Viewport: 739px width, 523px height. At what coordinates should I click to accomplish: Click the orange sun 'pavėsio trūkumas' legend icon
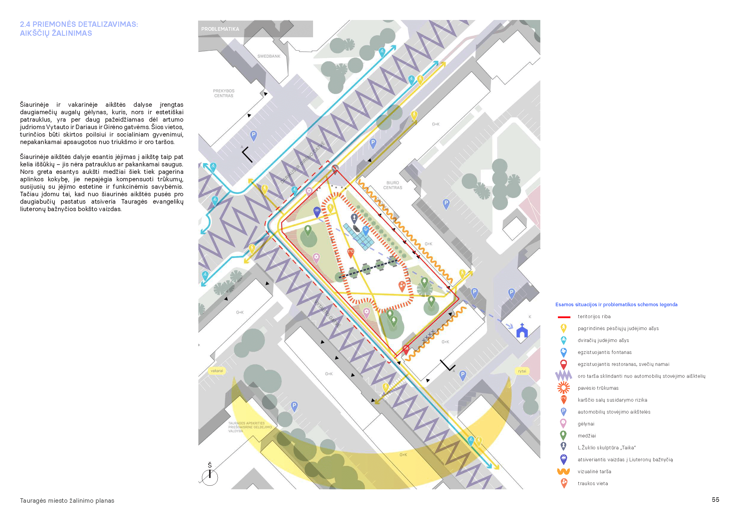[x=563, y=388]
